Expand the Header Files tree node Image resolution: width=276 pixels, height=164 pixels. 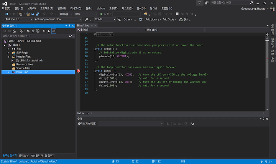[8, 56]
